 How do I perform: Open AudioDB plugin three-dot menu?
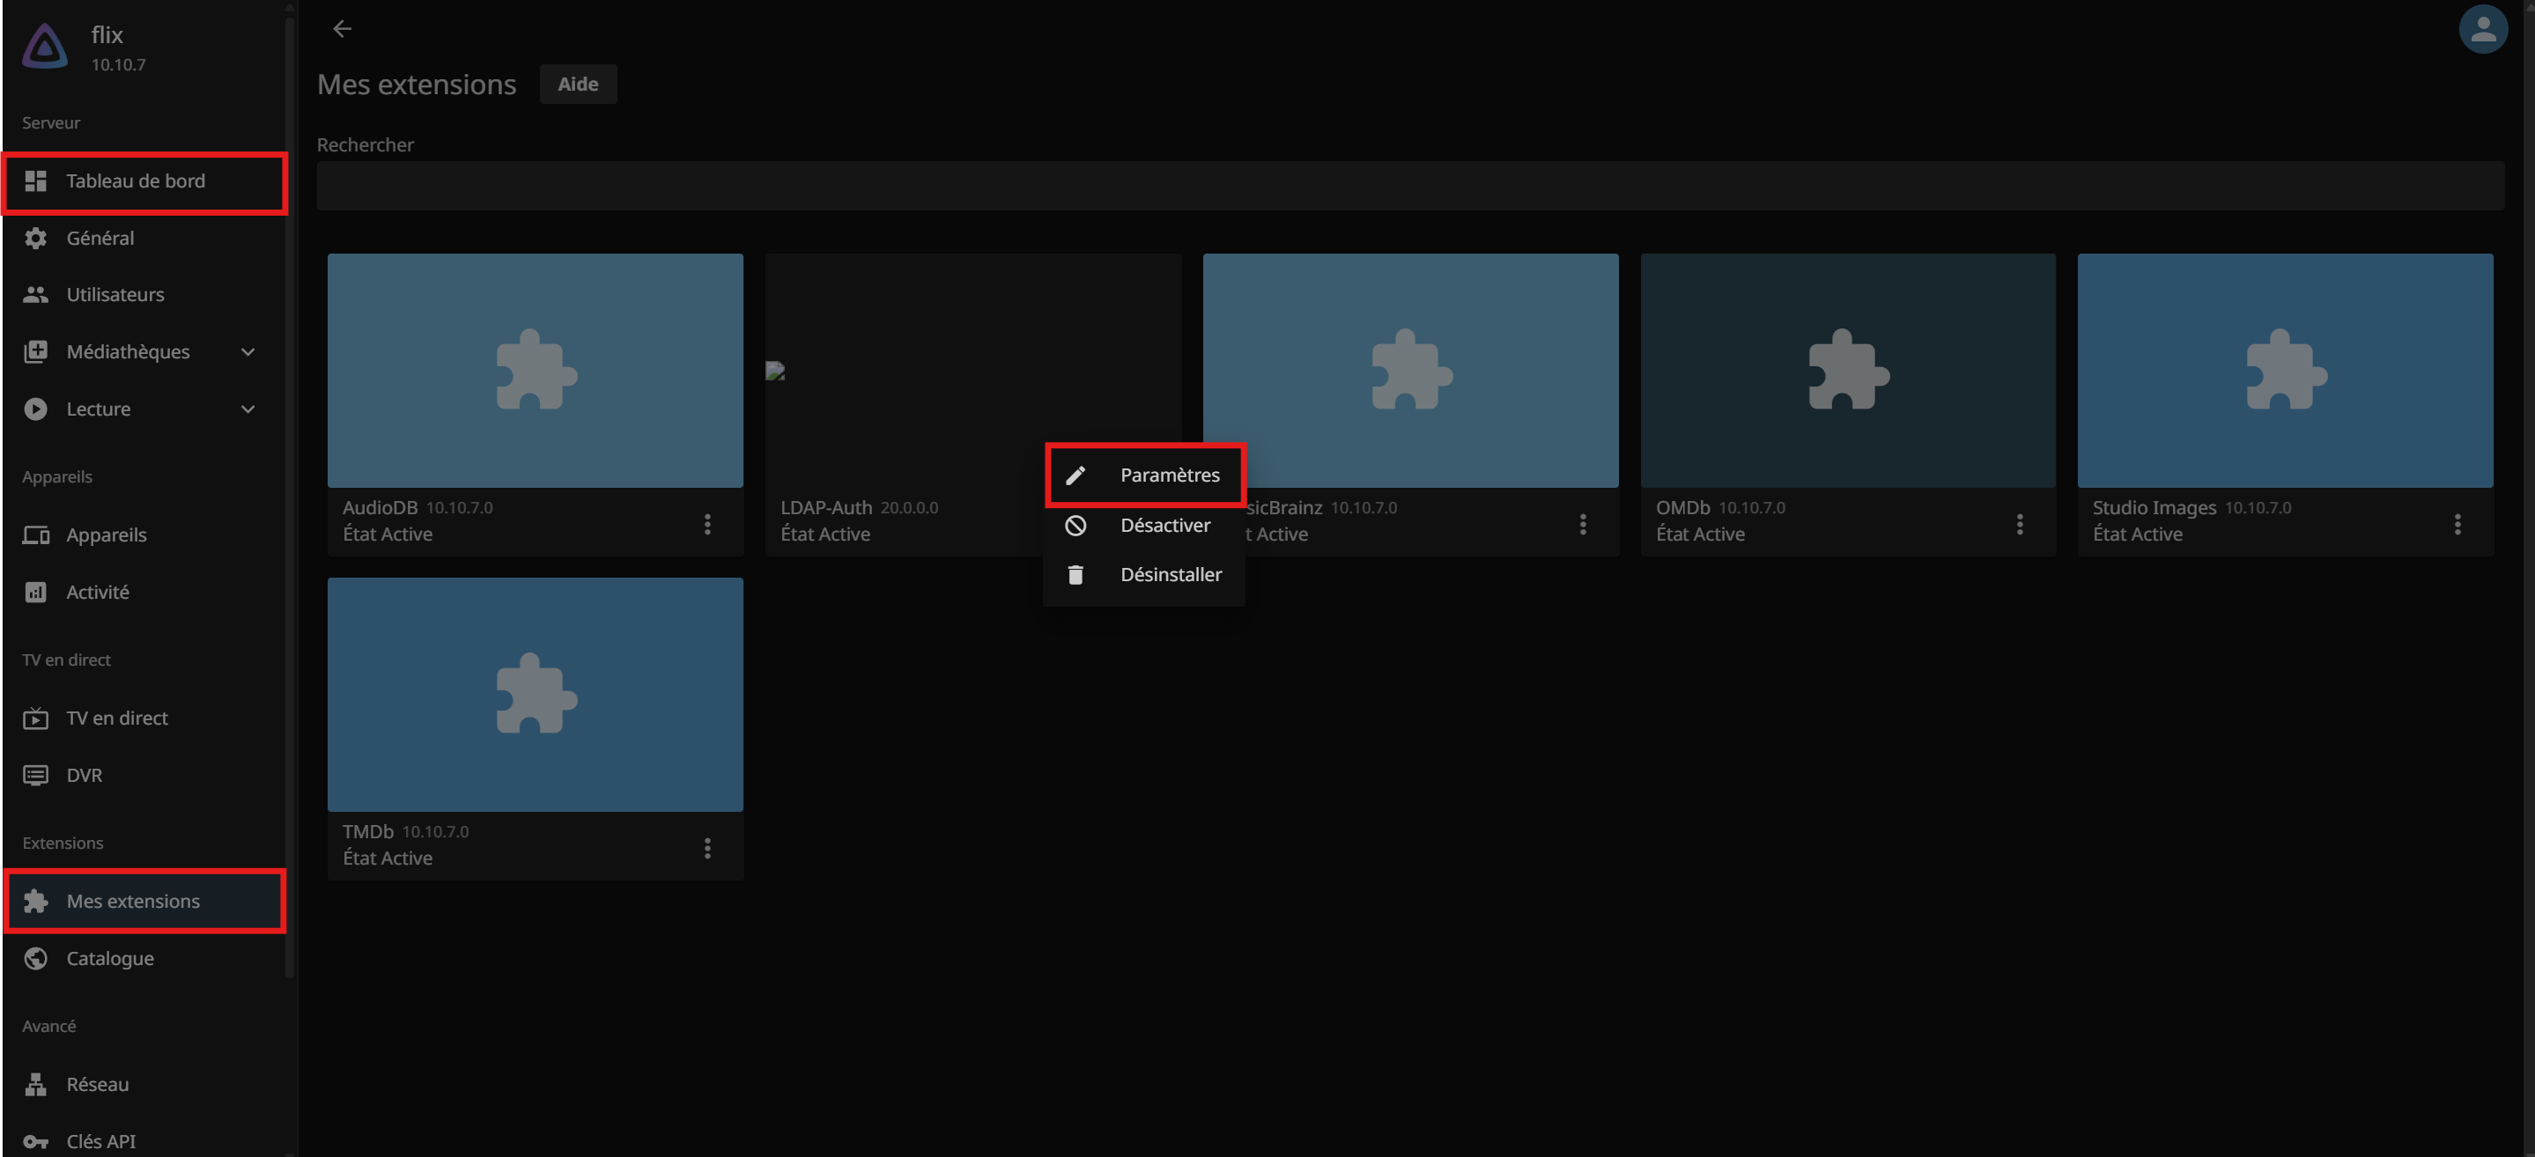(706, 525)
